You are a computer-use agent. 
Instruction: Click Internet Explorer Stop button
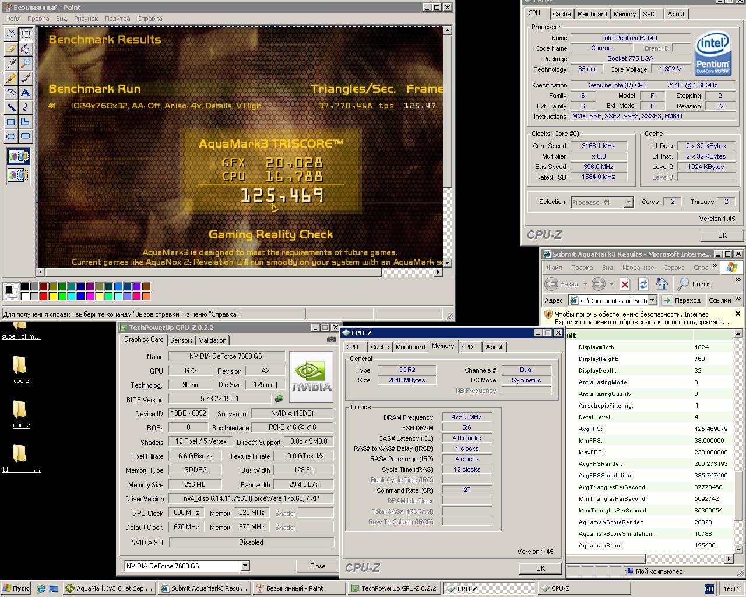pyautogui.click(x=625, y=284)
